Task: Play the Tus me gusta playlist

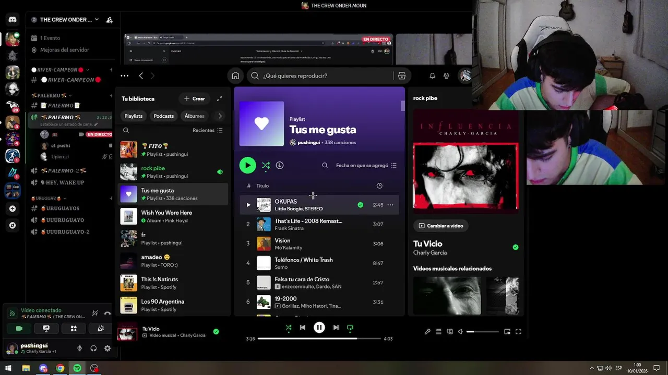Action: click(247, 165)
